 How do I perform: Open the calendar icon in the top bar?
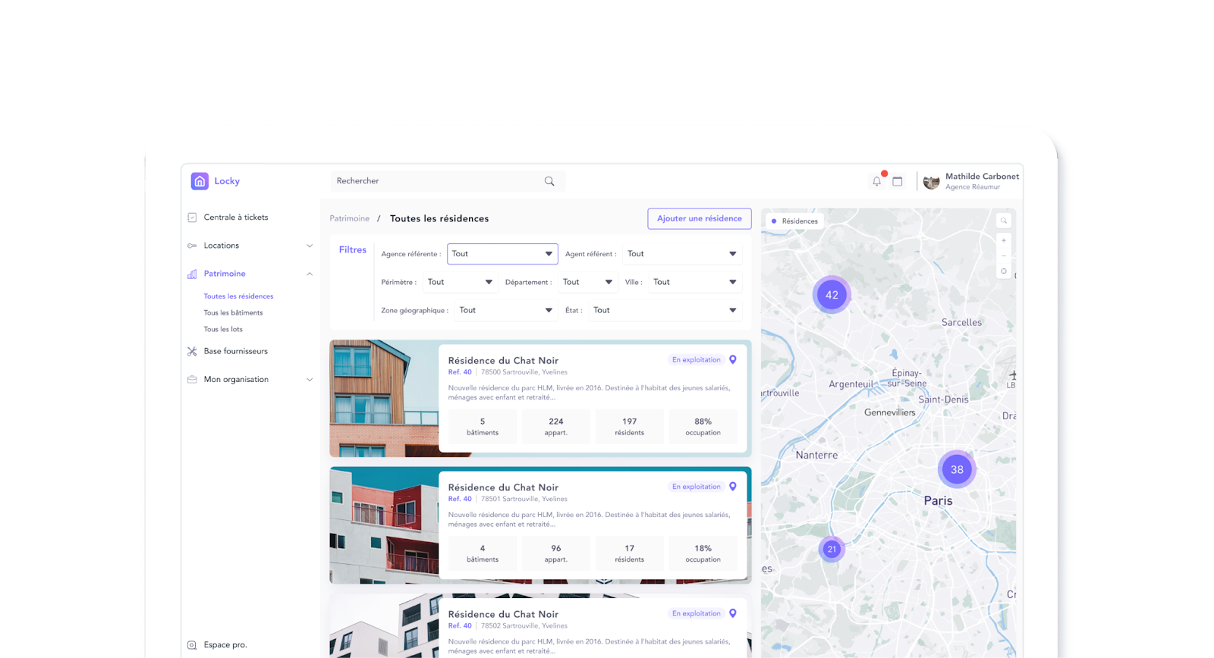pos(898,181)
